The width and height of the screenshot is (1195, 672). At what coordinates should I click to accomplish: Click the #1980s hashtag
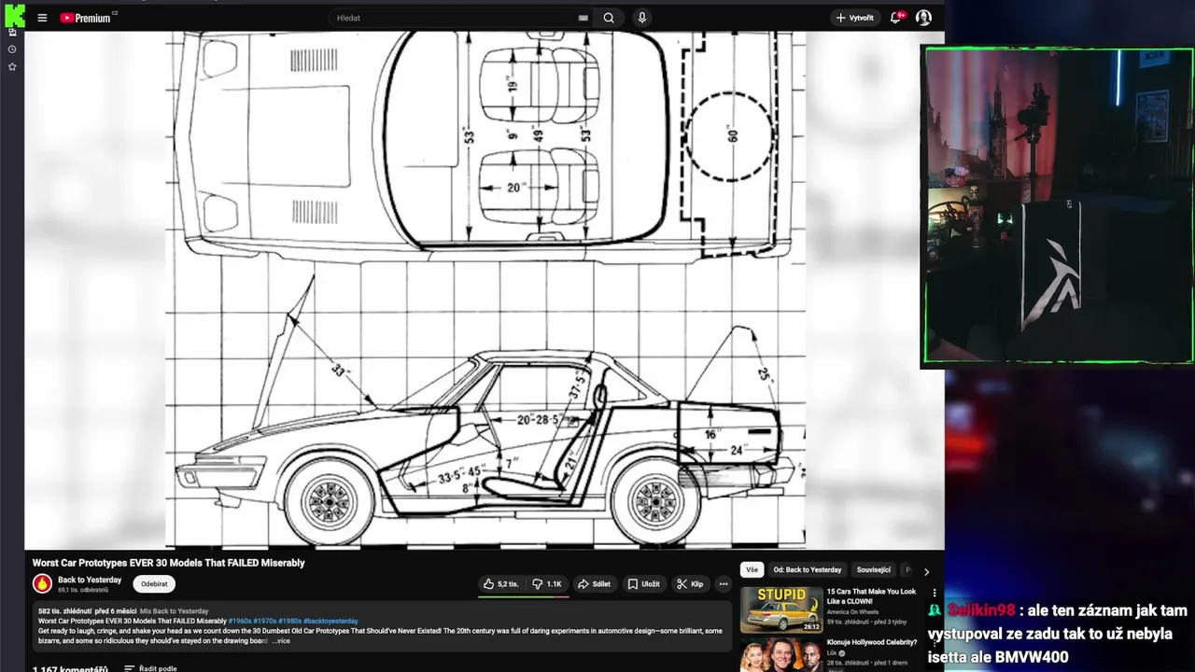click(289, 621)
